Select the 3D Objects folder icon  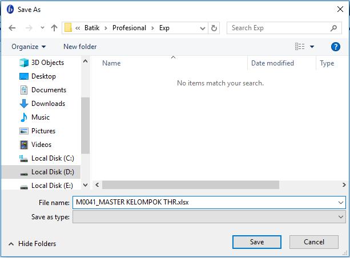coord(24,63)
